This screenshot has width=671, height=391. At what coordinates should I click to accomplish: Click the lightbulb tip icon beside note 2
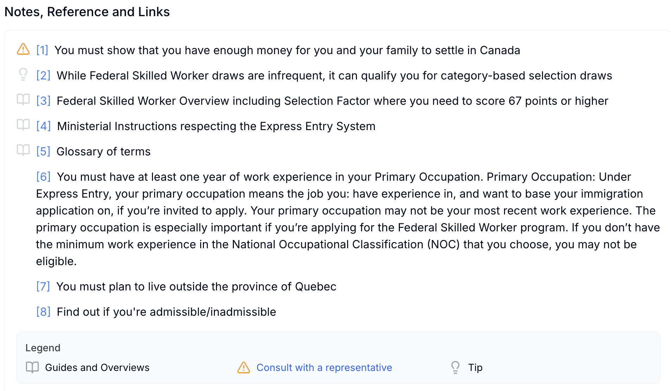point(23,75)
